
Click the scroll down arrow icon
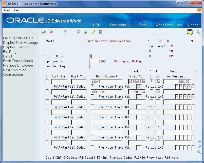point(199,146)
